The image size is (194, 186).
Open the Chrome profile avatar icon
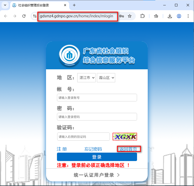tap(179, 16)
